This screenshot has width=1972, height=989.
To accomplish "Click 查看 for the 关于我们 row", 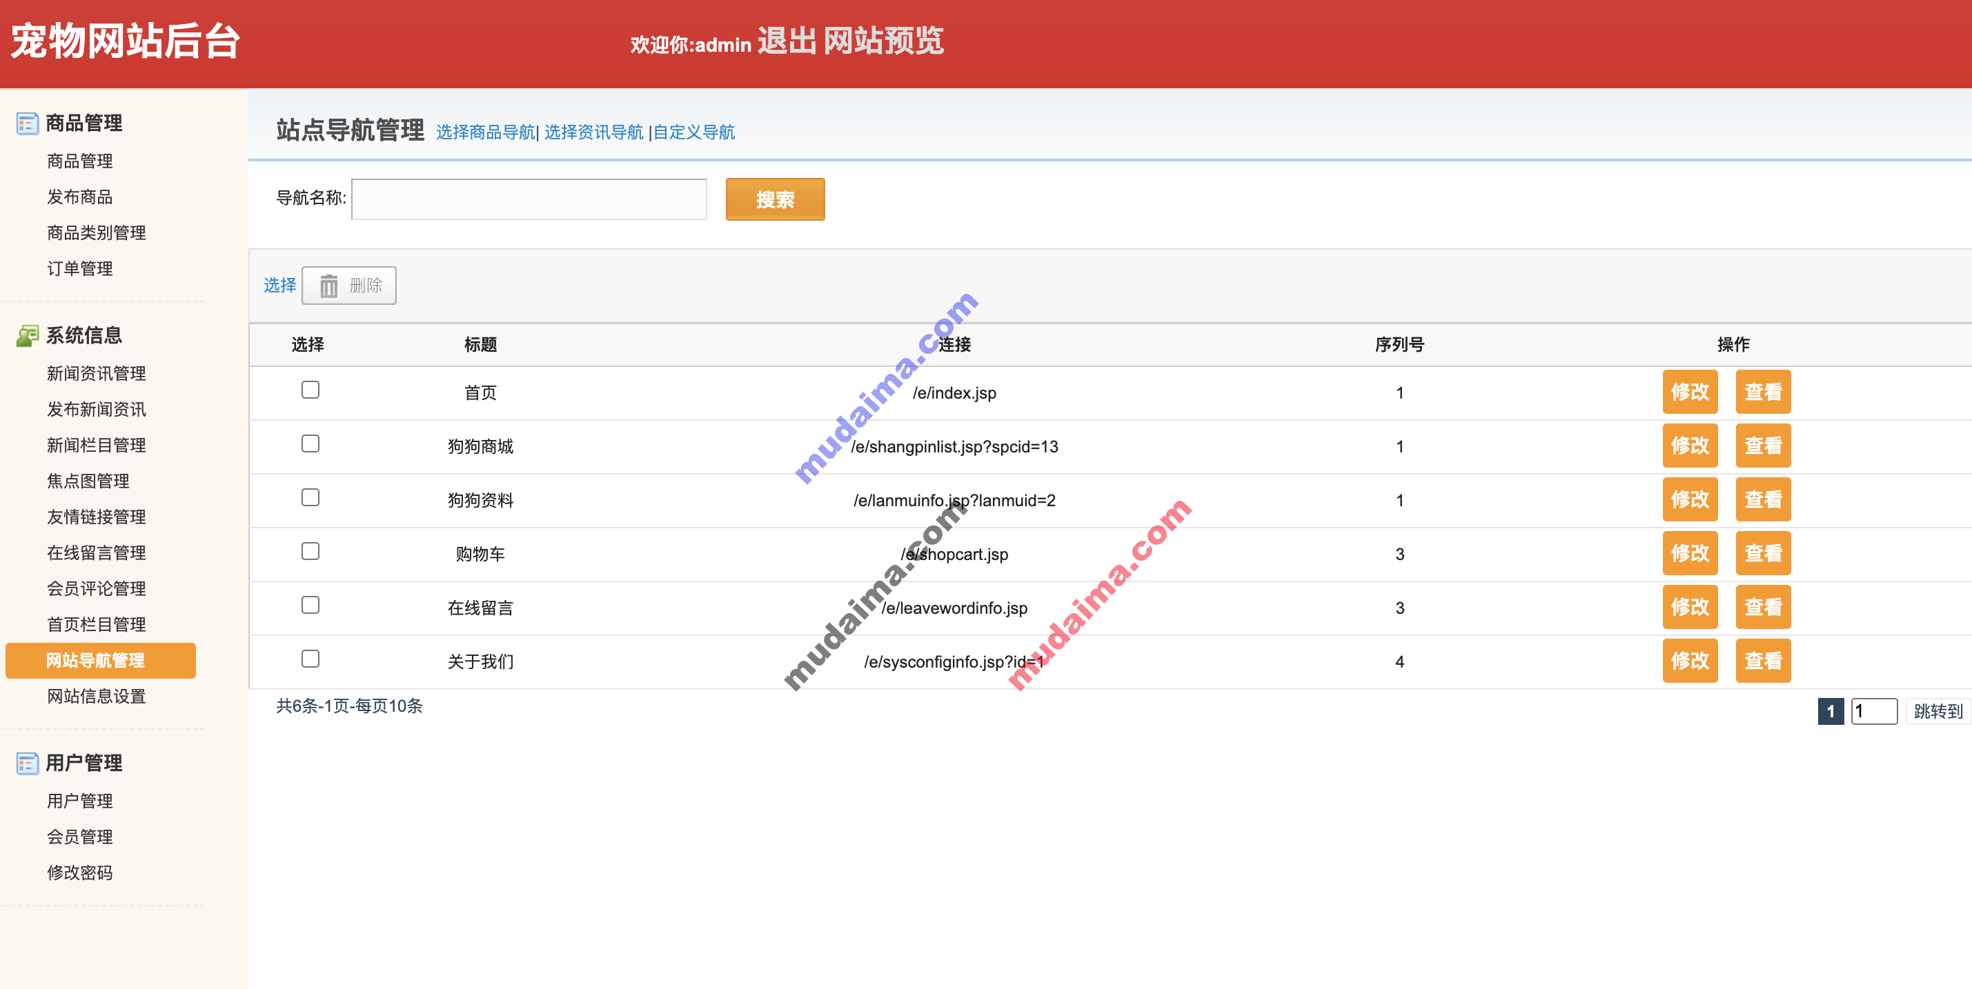I will [x=1762, y=661].
